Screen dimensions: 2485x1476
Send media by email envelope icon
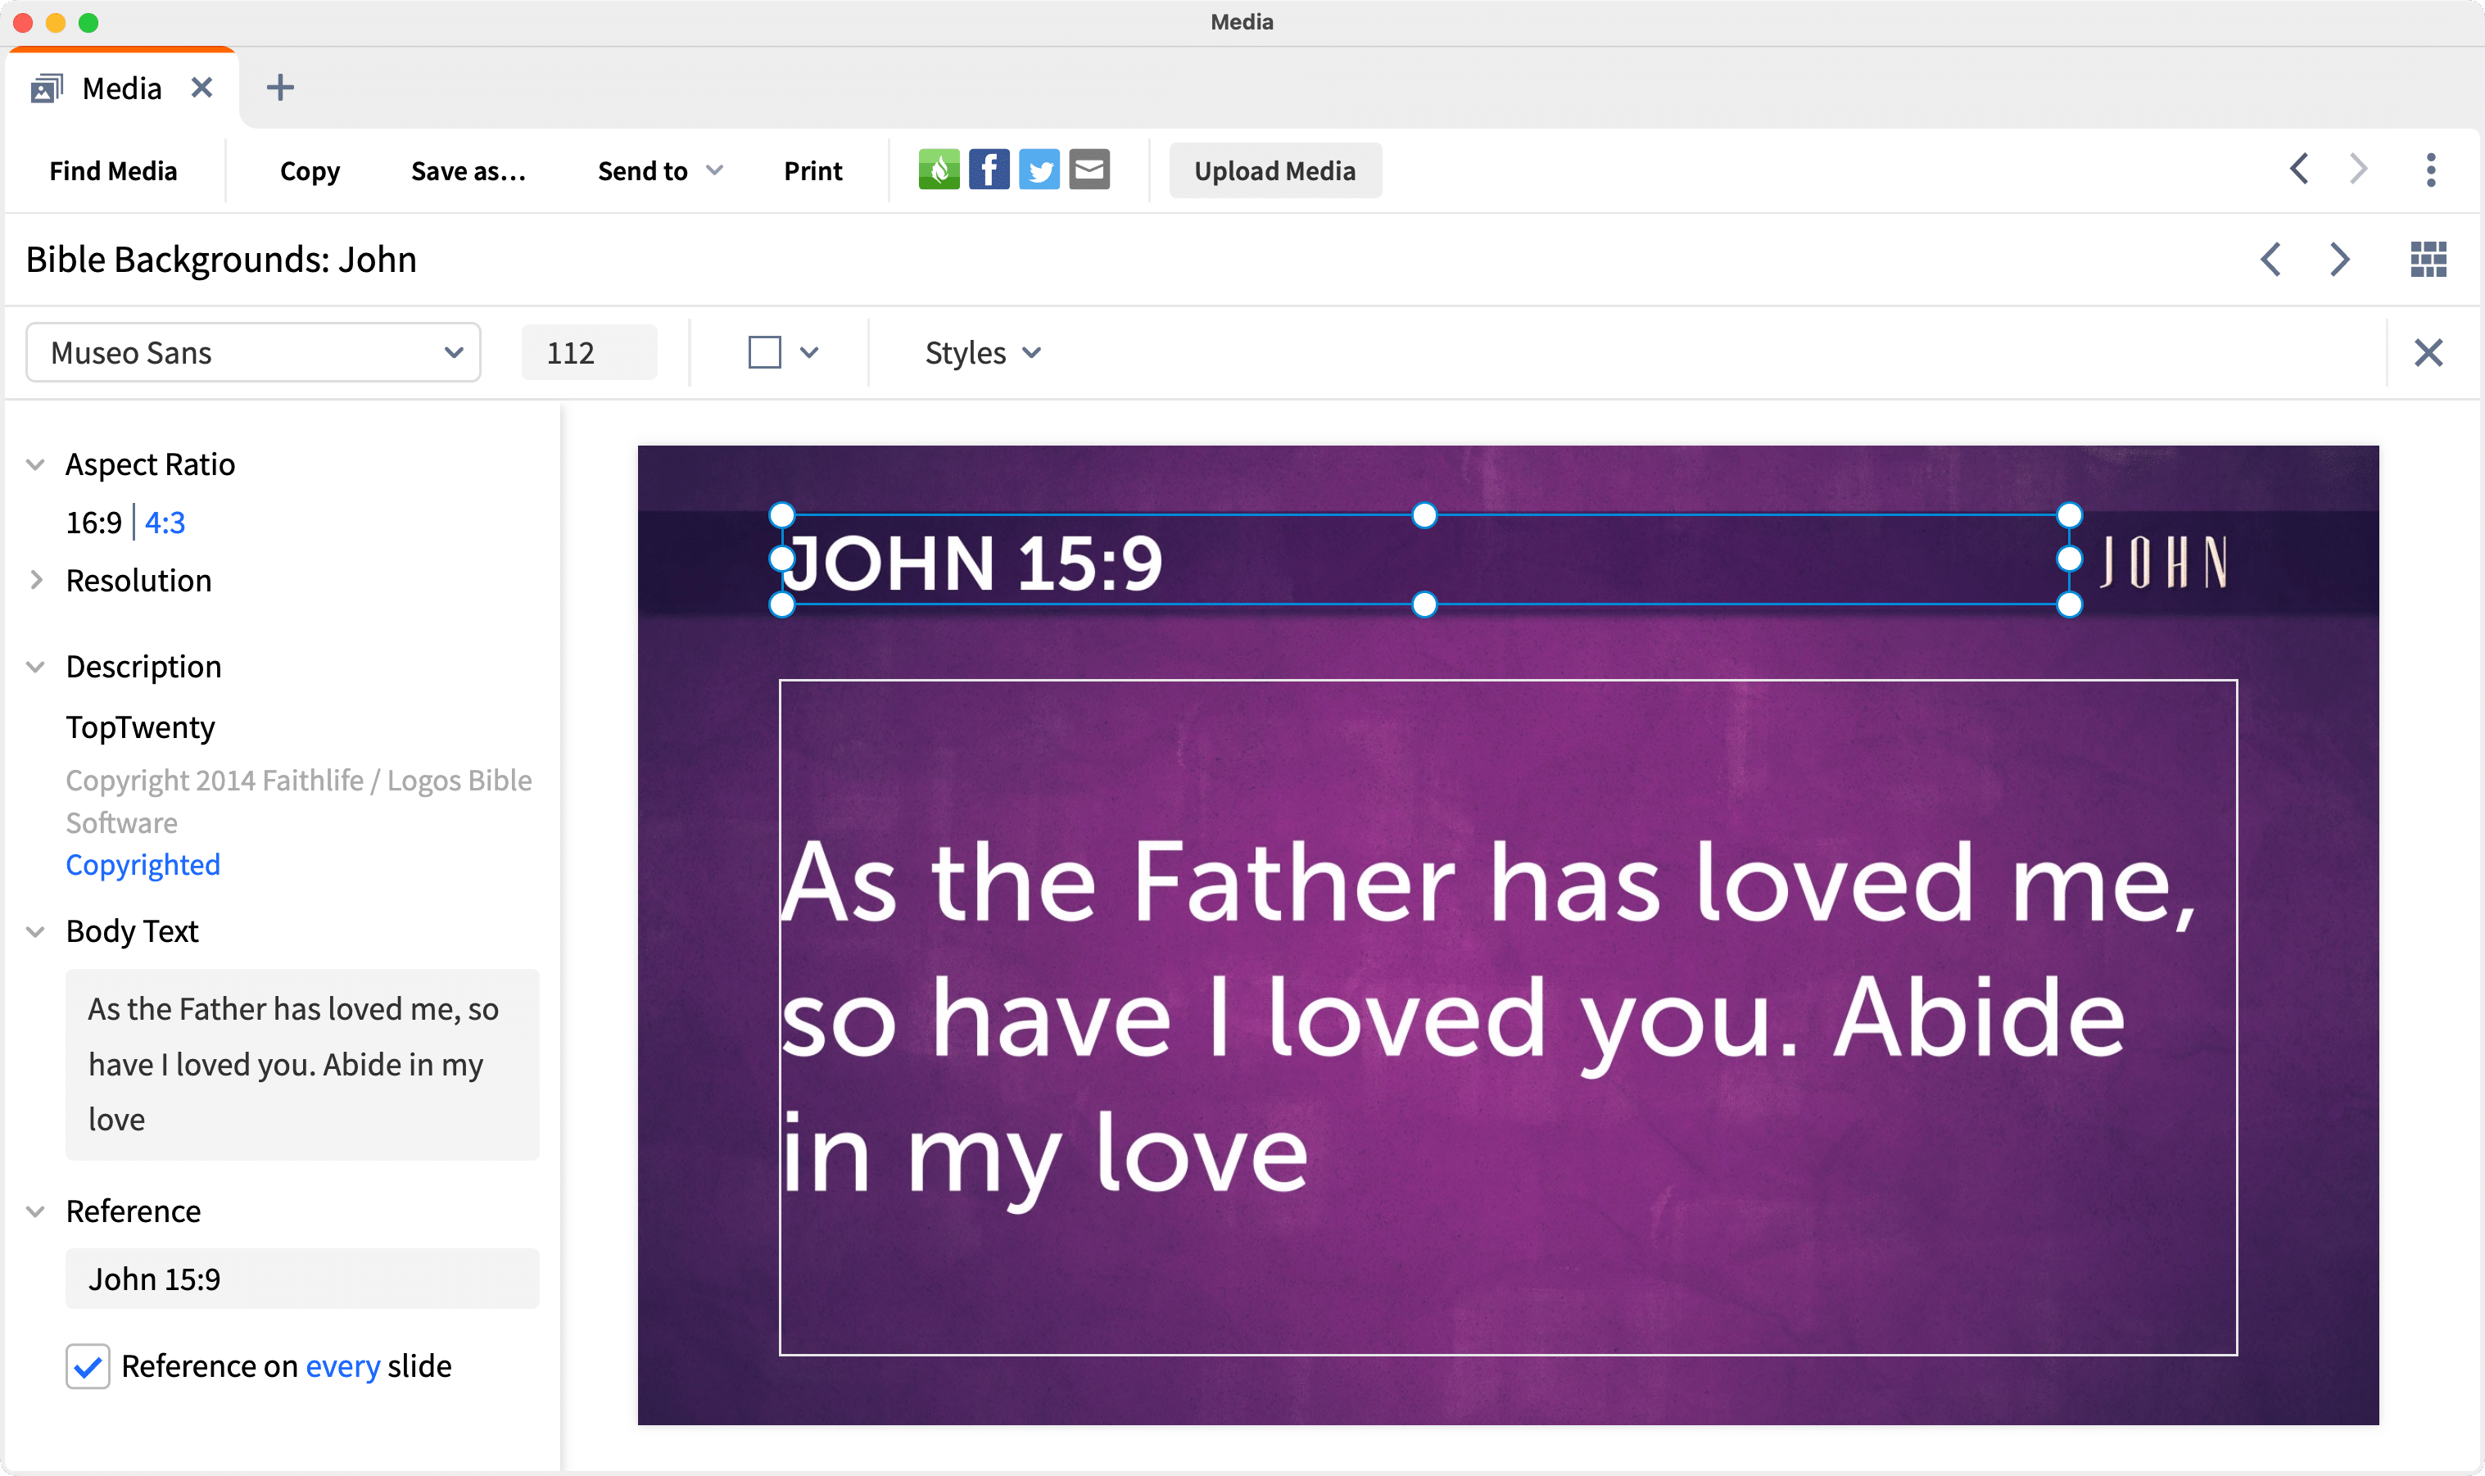1090,170
